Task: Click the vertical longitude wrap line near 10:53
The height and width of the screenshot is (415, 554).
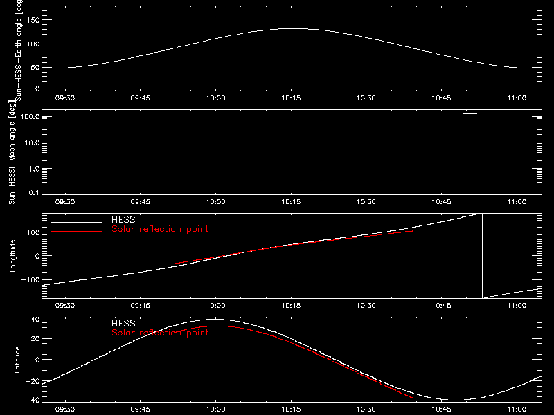Action: tap(482, 256)
